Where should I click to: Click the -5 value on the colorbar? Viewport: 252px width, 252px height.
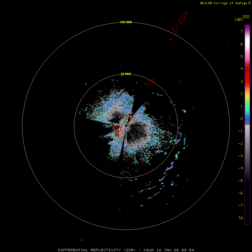click(241, 181)
